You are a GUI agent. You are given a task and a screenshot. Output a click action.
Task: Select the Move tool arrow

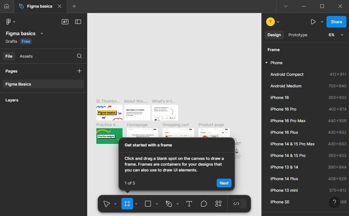point(106,203)
